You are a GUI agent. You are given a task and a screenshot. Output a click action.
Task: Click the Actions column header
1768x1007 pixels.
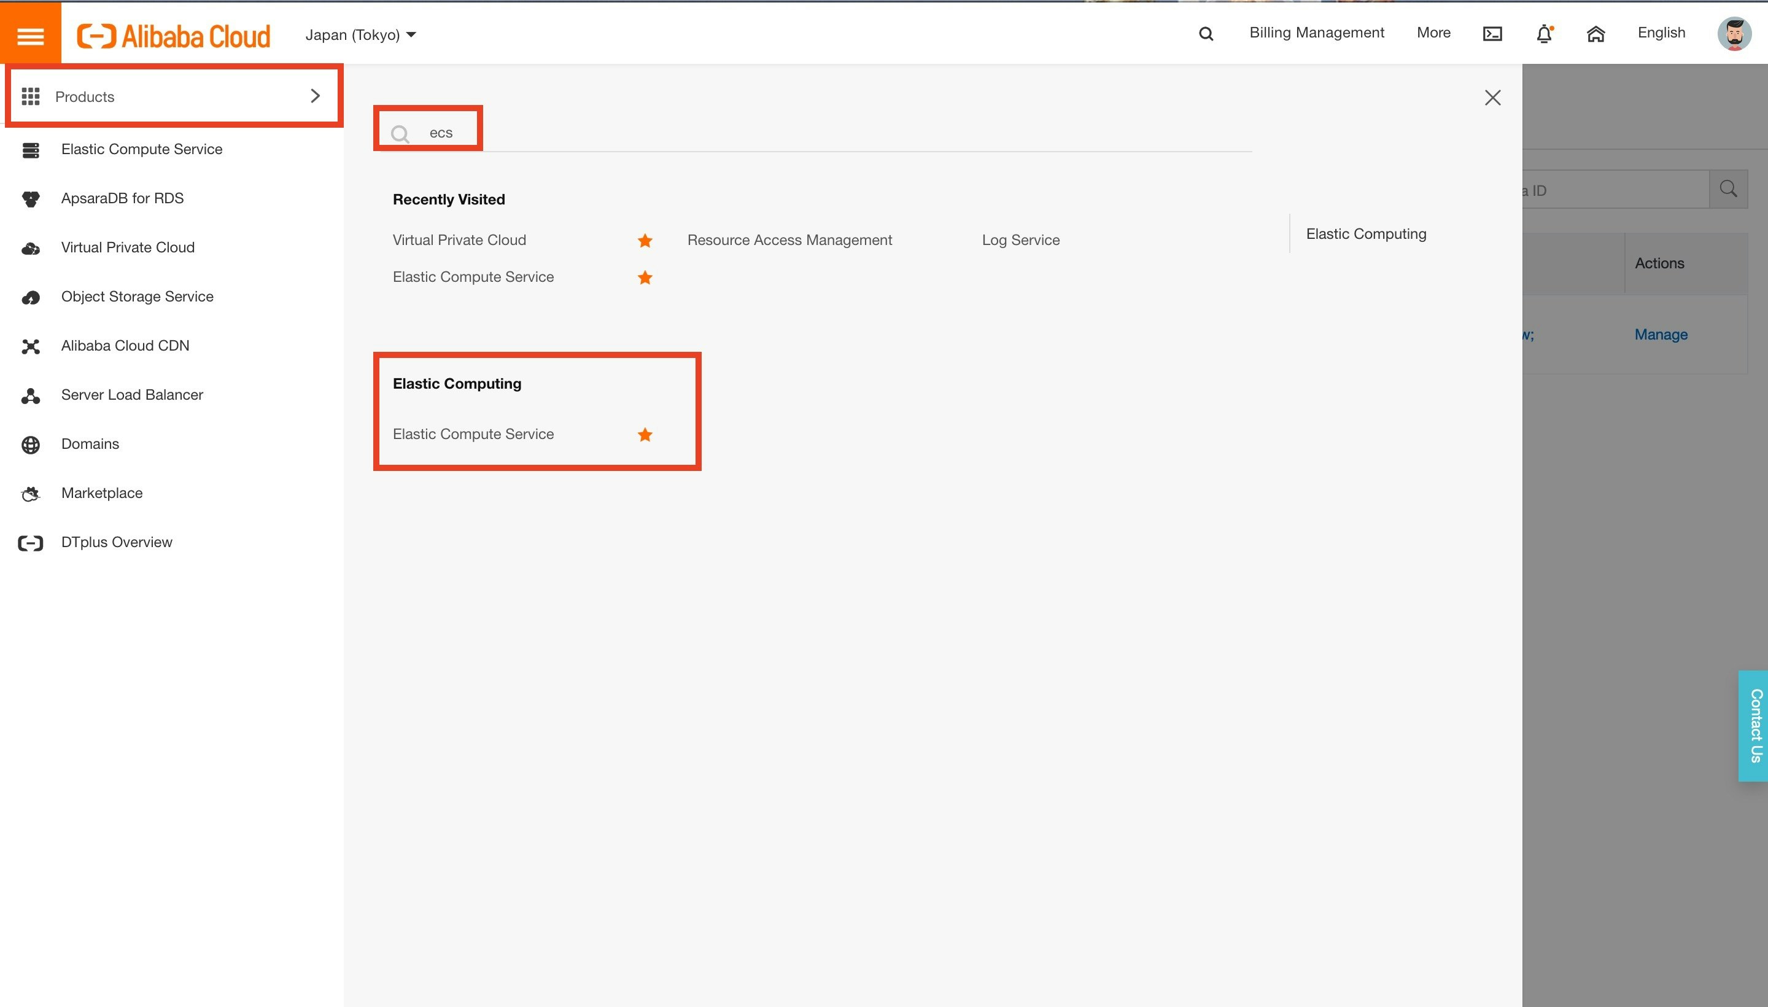pyautogui.click(x=1659, y=263)
